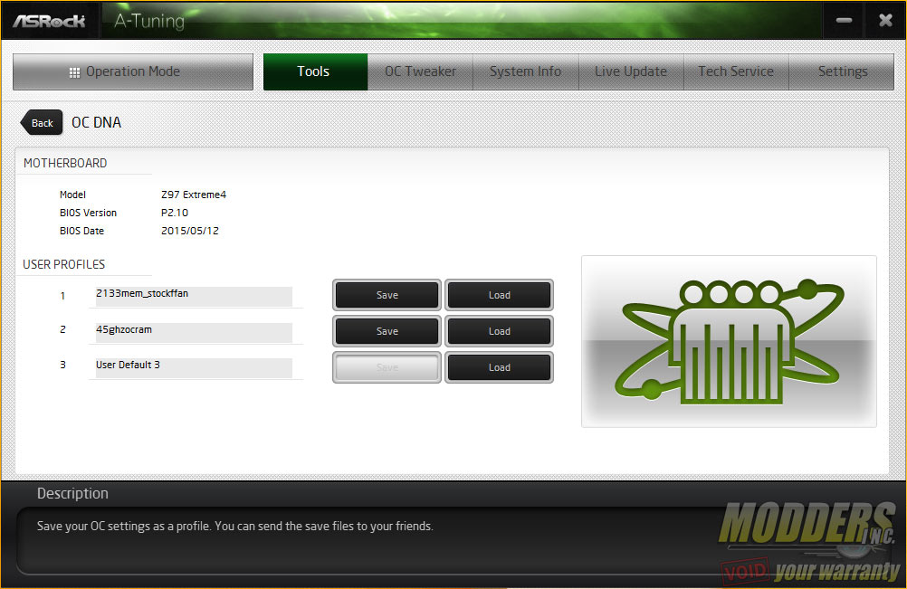Screen dimensions: 907x589
Task: Go back using the Back button
Action: point(42,122)
